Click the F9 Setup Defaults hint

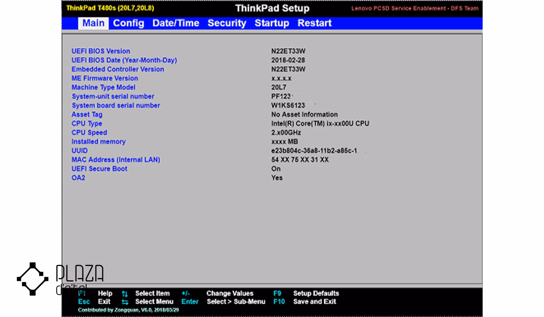coord(306,293)
